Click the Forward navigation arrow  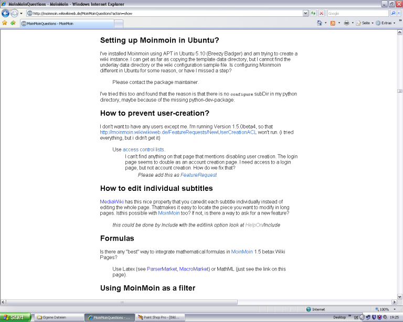tap(14, 13)
